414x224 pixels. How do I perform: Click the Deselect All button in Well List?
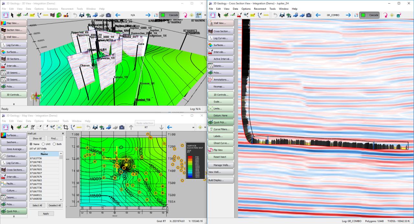coord(54,205)
